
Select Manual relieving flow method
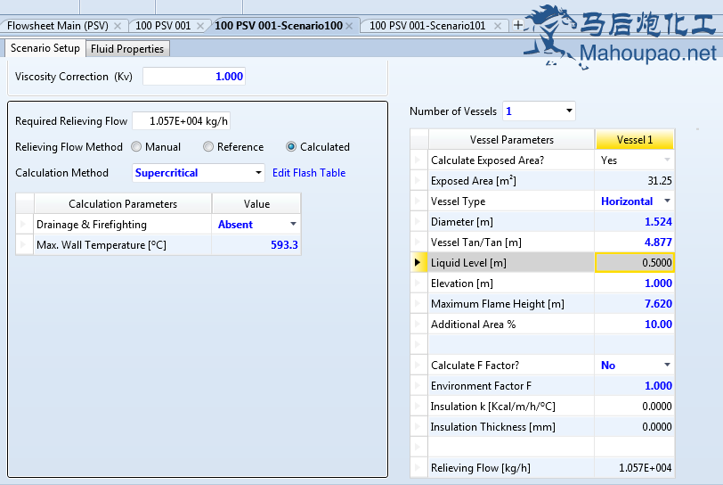(x=136, y=147)
